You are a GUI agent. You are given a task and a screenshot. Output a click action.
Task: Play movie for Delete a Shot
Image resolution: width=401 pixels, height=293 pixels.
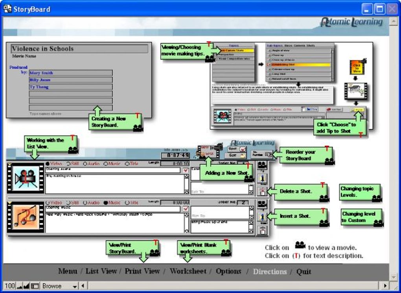pyautogui.click(x=324, y=198)
